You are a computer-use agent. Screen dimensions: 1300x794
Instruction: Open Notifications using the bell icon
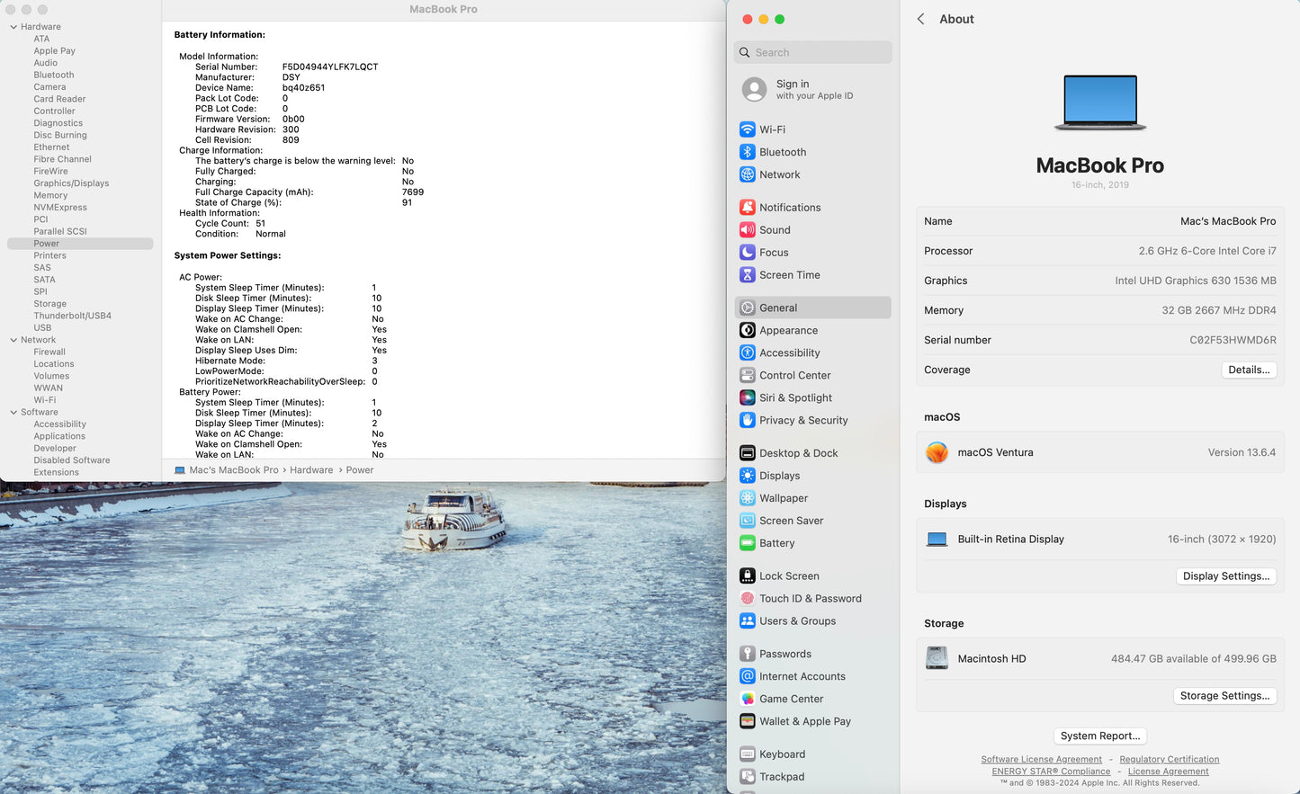tap(747, 207)
